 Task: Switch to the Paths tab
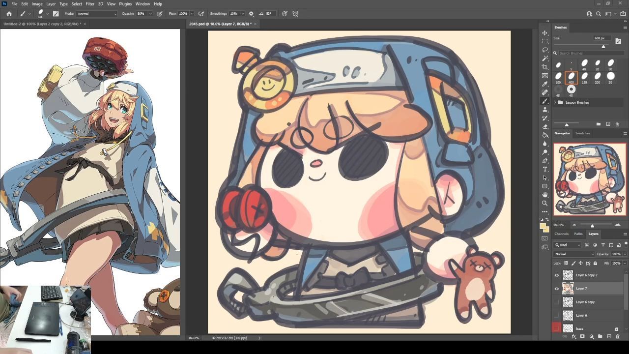click(578, 234)
